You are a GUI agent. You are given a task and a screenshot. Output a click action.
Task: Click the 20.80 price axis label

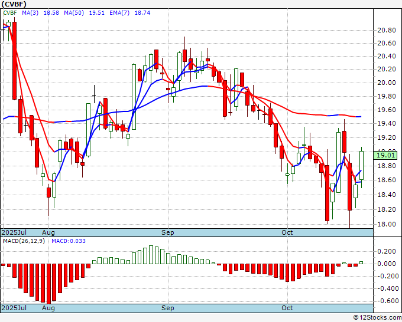[x=387, y=30]
